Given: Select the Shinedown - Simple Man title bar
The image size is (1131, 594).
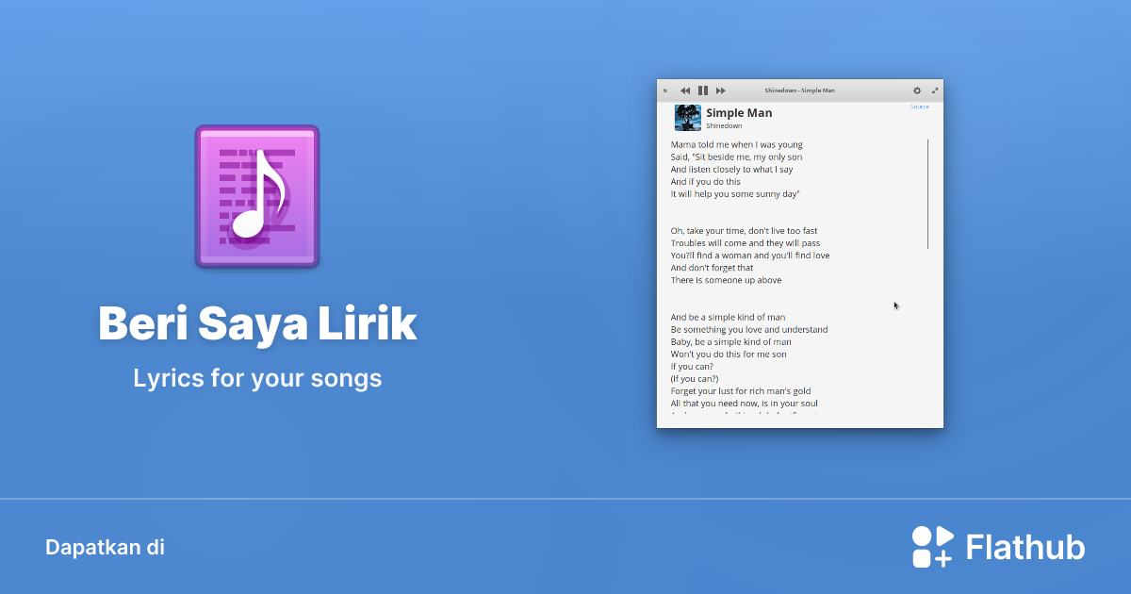Looking at the screenshot, I should (799, 91).
